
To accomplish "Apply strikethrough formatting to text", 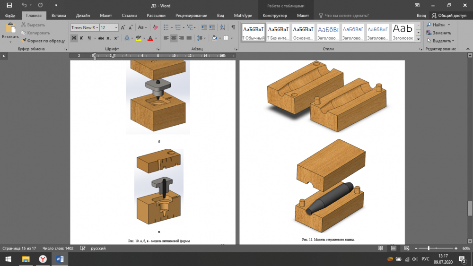I will (100, 38).
